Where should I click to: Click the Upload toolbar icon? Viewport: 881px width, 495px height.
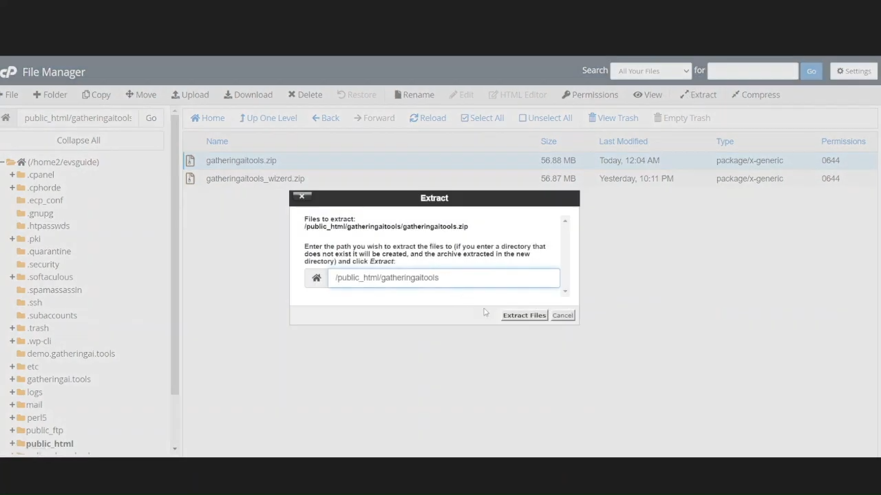coord(176,95)
